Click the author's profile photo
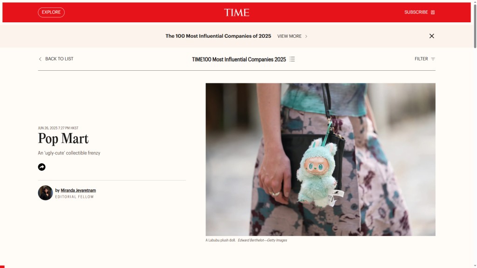The width and height of the screenshot is (477, 268). tap(45, 193)
